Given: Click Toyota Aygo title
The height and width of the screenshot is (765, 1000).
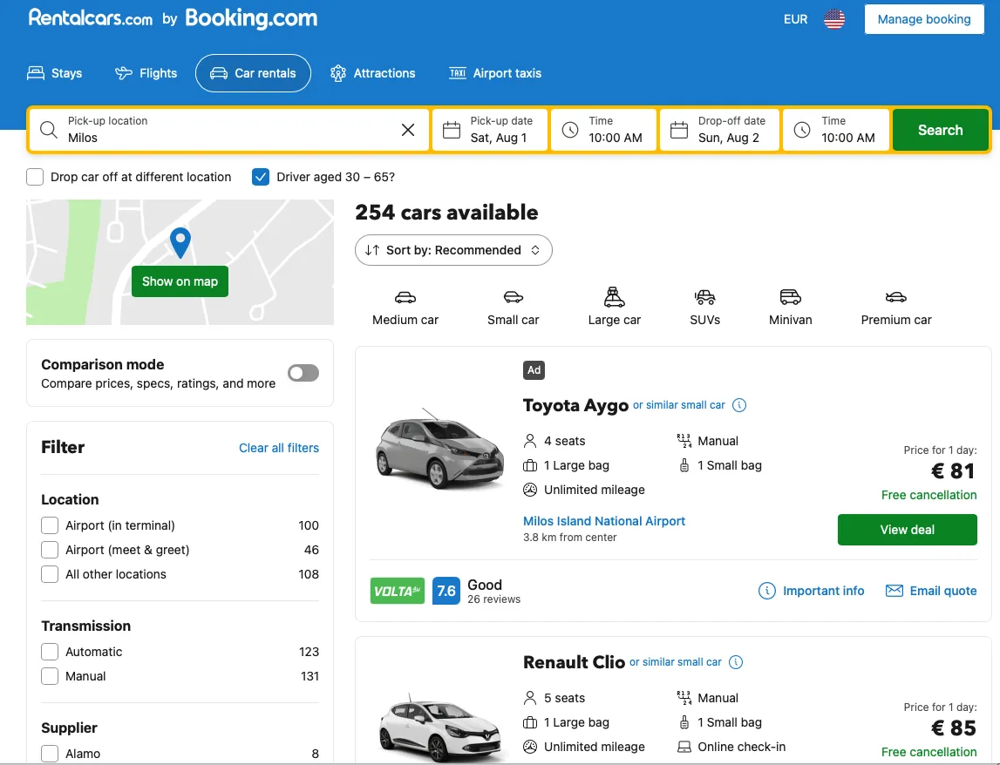Looking at the screenshot, I should coord(575,405).
